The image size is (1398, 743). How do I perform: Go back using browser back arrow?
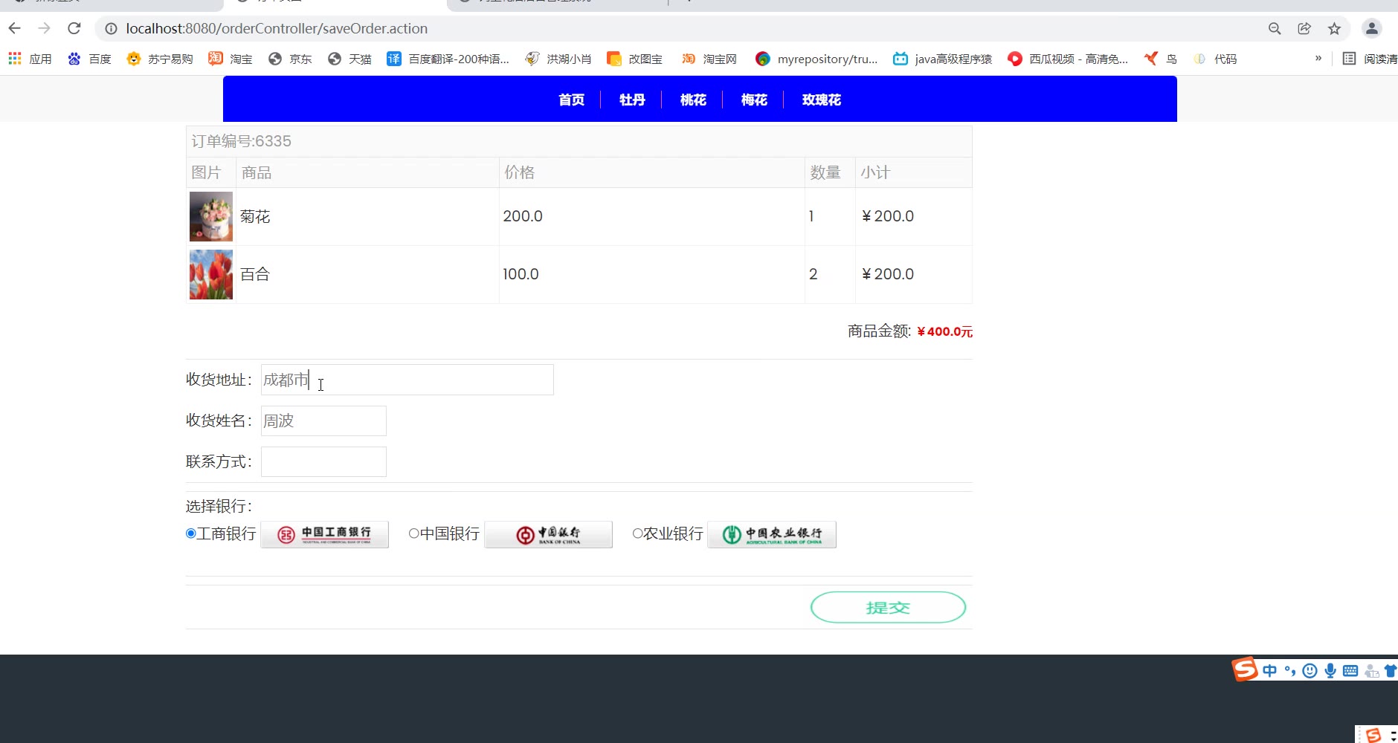click(15, 28)
